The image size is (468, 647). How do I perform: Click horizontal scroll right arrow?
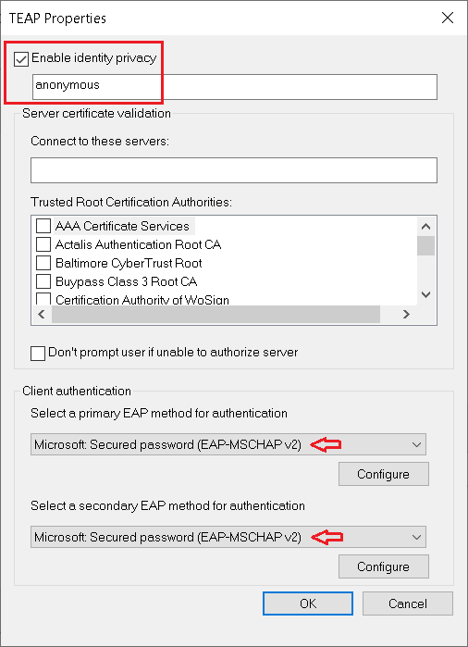pos(407,315)
